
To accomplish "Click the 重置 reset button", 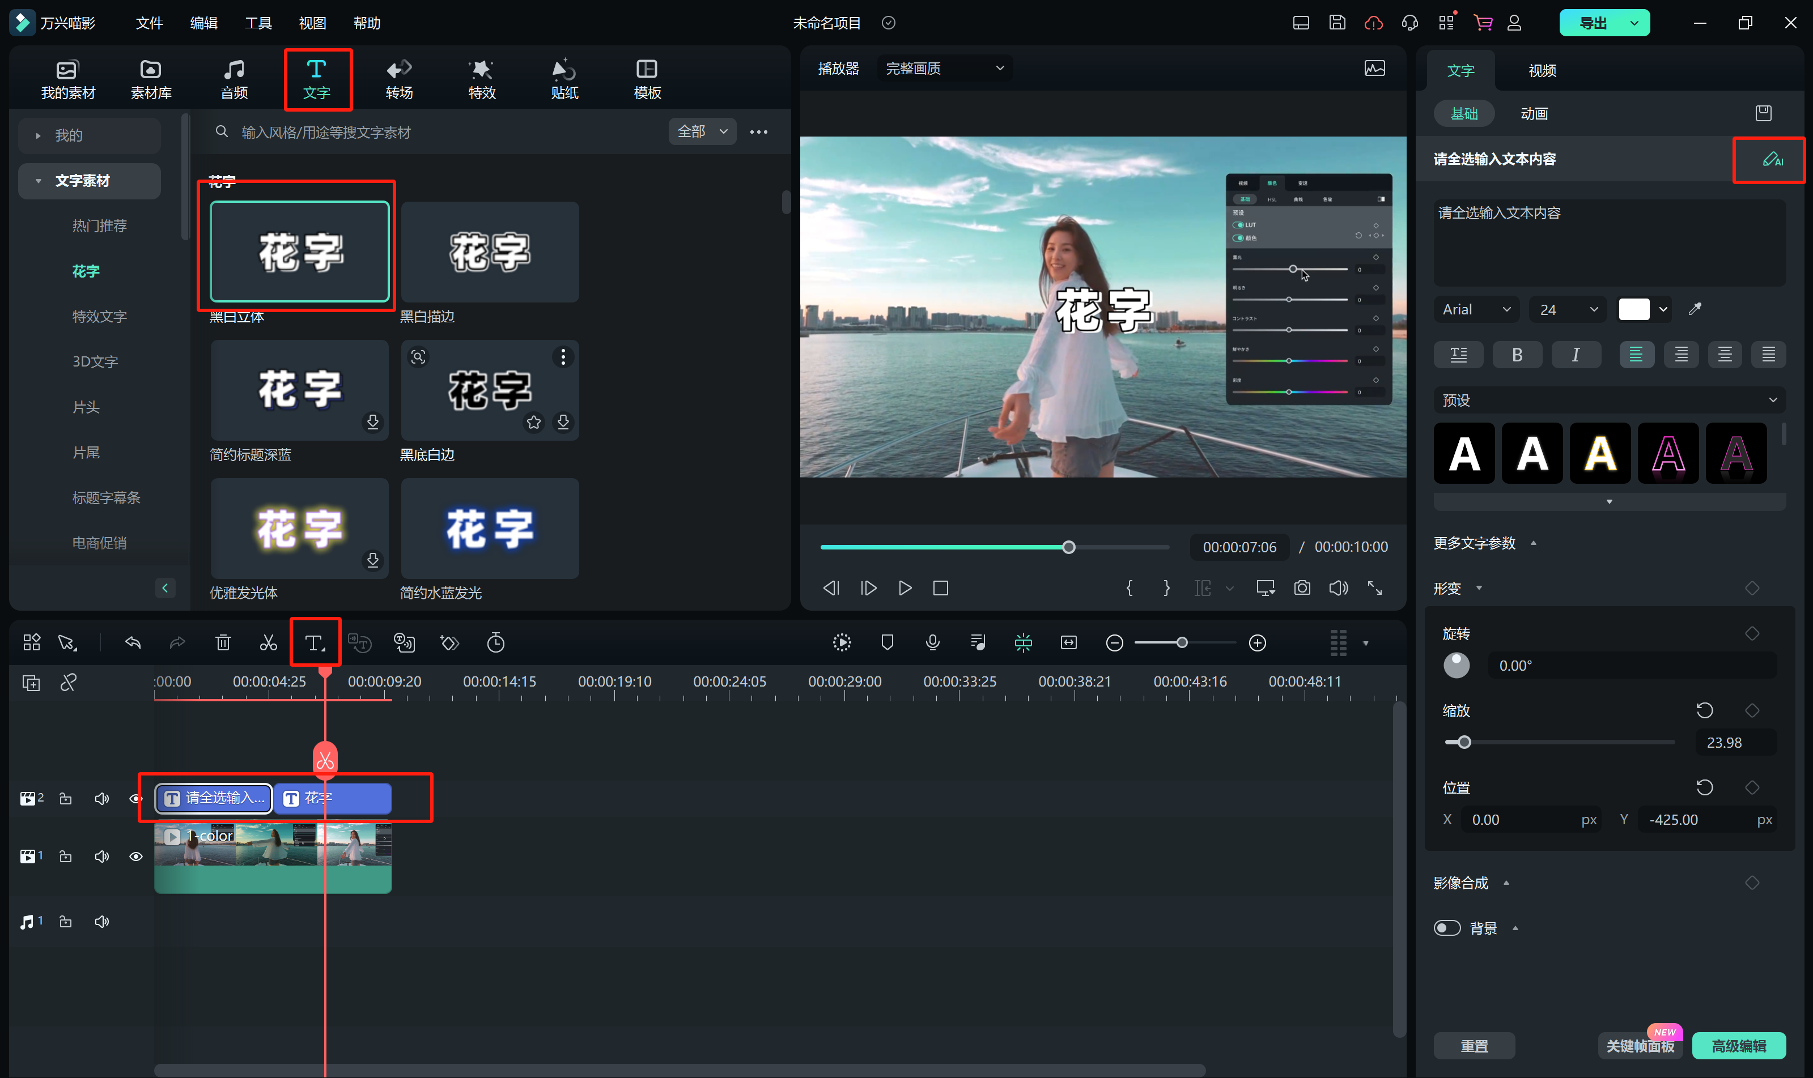I will pos(1474,1045).
